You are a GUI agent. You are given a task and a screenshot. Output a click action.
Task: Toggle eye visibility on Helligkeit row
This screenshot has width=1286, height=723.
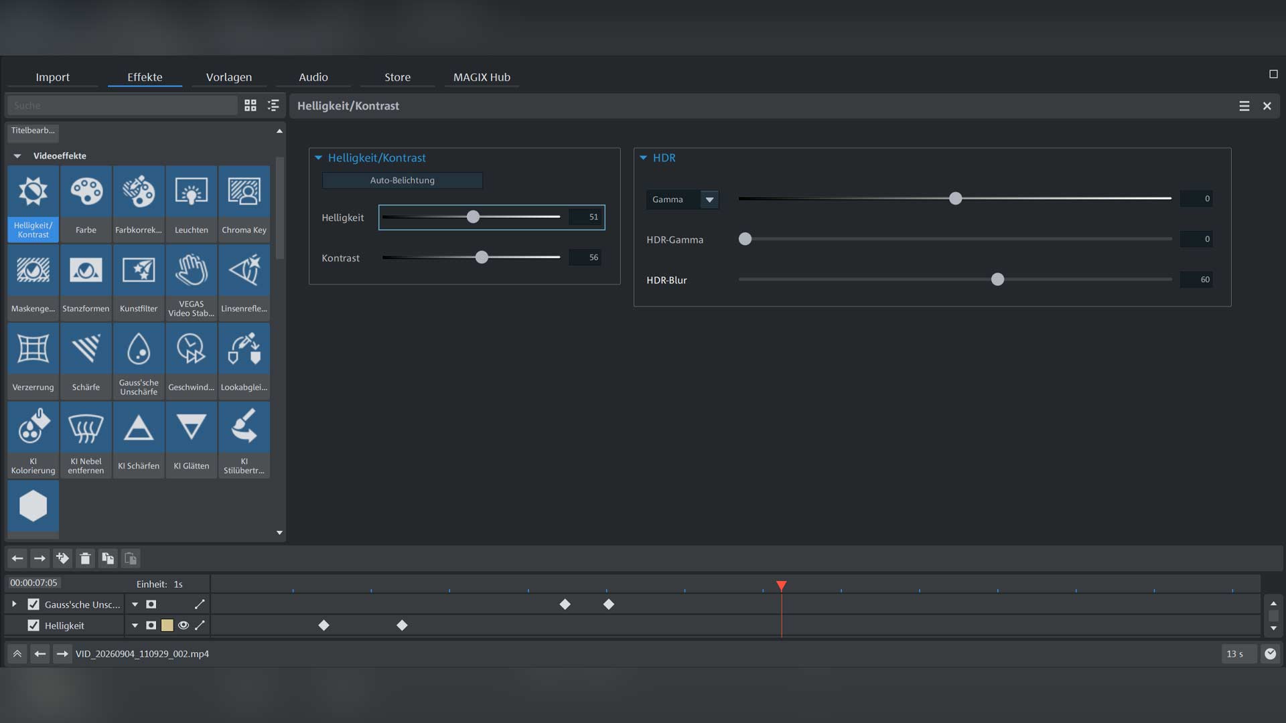tap(183, 625)
